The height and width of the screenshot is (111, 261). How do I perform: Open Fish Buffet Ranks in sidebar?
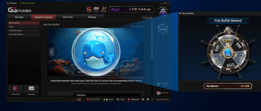coord(24,31)
